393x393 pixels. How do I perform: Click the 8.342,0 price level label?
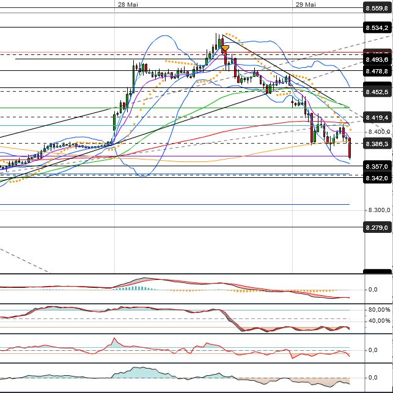[377, 178]
